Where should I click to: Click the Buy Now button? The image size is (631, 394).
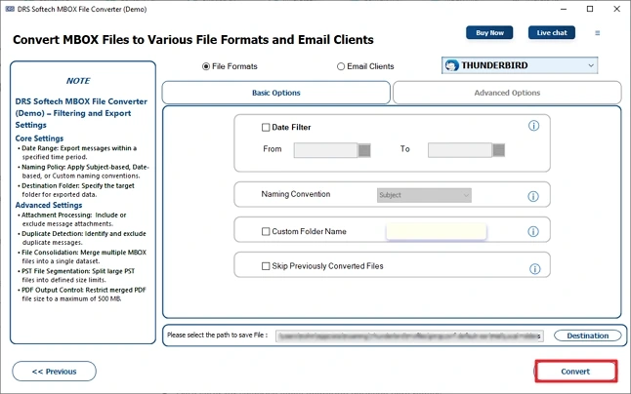point(489,33)
